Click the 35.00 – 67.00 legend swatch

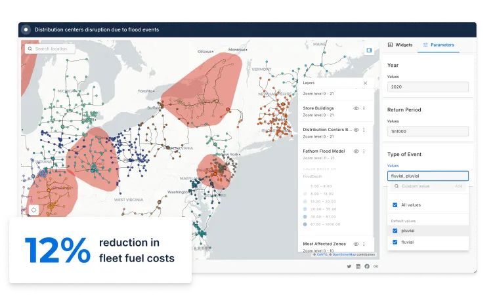pyautogui.click(x=305, y=217)
